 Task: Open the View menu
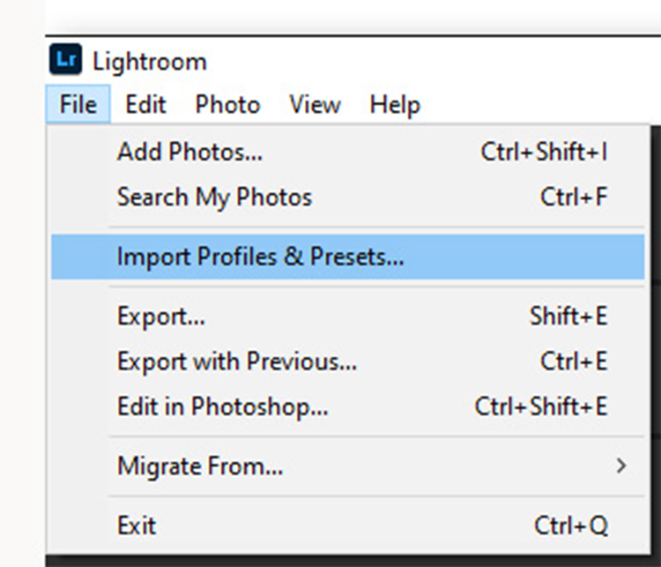(315, 105)
